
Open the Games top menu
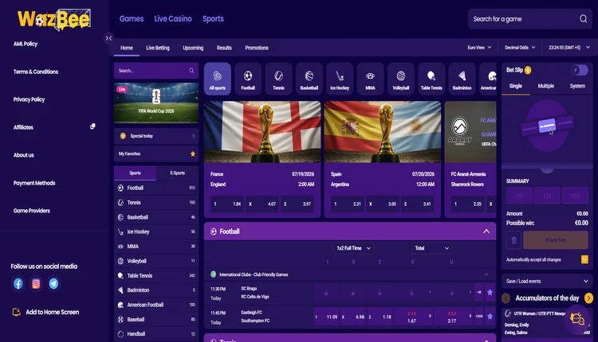click(132, 18)
